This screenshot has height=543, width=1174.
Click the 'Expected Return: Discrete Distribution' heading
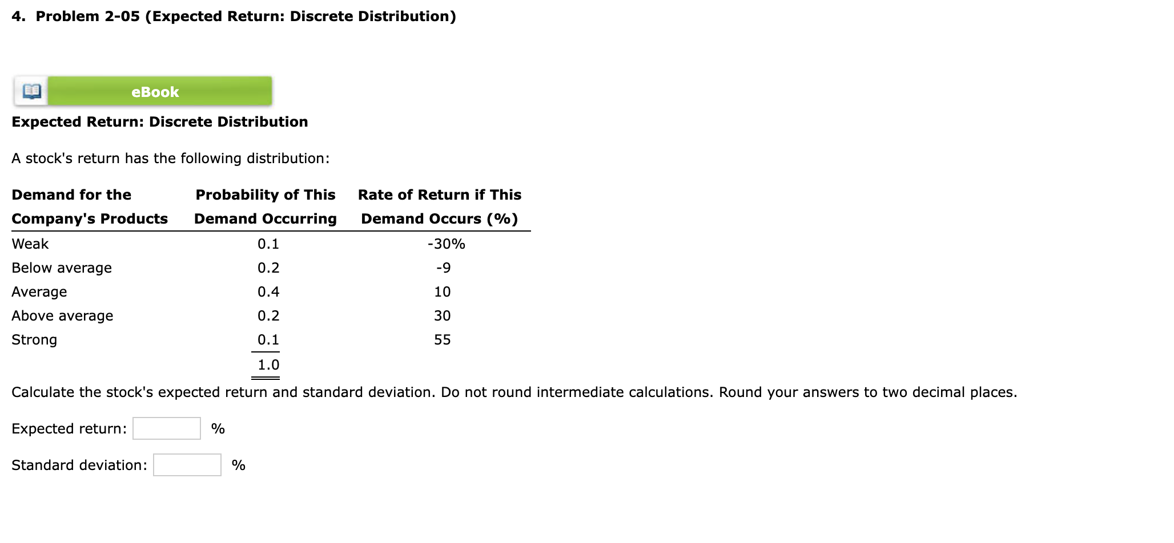point(160,121)
